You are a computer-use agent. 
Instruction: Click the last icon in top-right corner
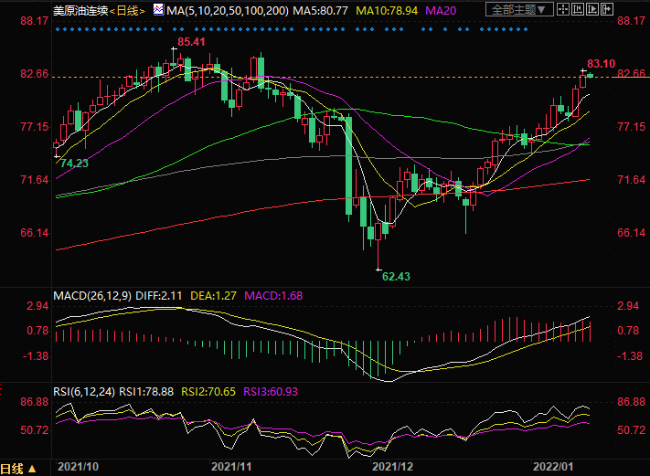(605, 10)
